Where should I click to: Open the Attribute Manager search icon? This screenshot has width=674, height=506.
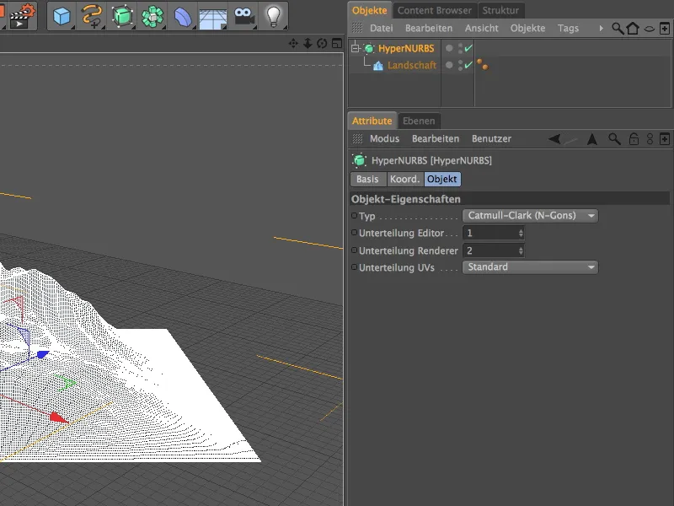[x=614, y=139]
